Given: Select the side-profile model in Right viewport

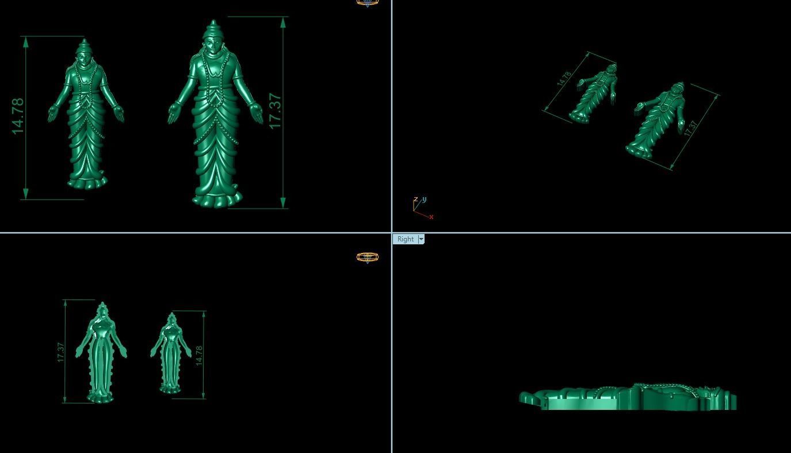Looking at the screenshot, I should [x=628, y=397].
